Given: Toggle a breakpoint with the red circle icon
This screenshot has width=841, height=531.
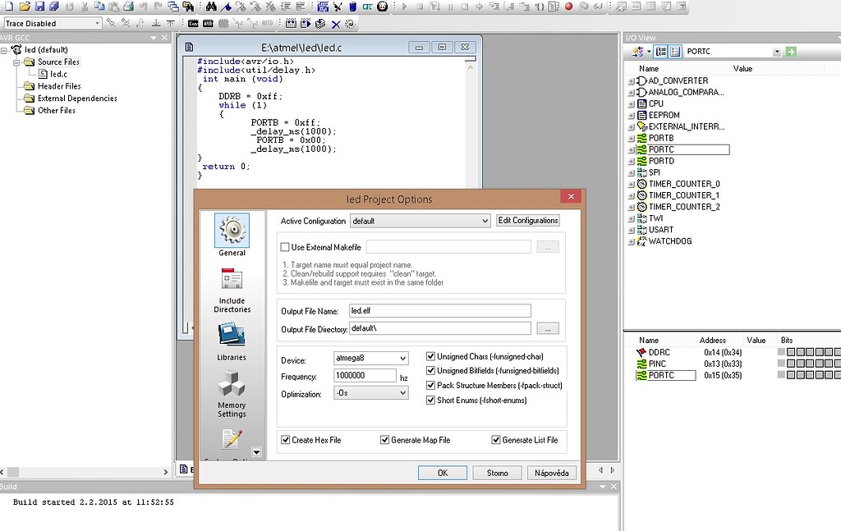Looking at the screenshot, I should pos(568,7).
